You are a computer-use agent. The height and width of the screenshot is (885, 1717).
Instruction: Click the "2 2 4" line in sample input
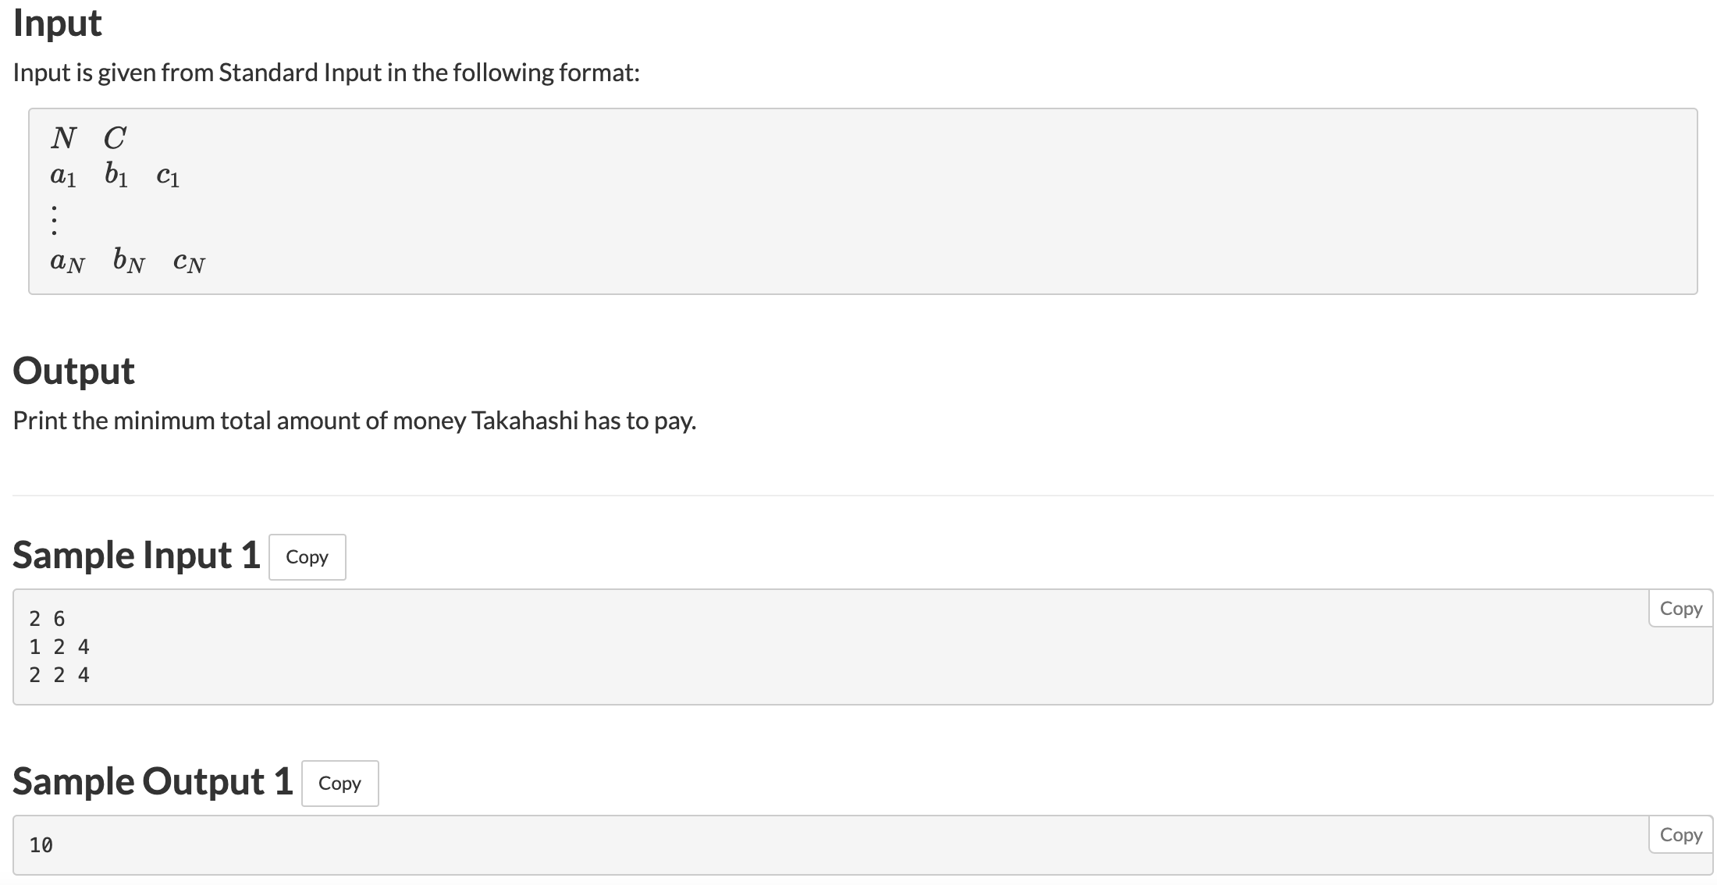59,675
